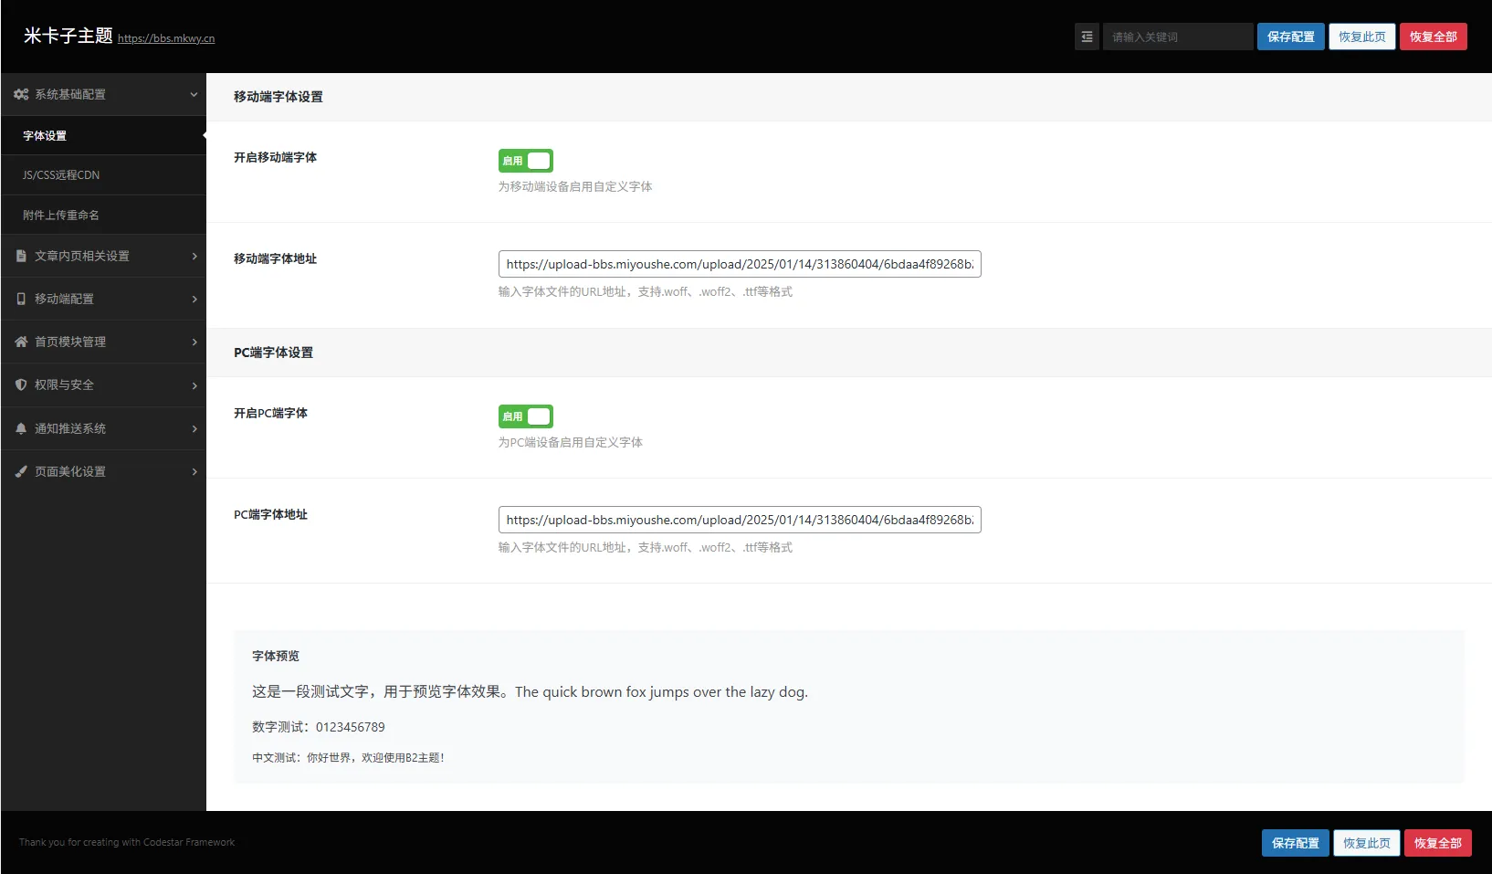Open the bbs.mkwy.cn header link
The image size is (1492, 874).
pyautogui.click(x=166, y=38)
